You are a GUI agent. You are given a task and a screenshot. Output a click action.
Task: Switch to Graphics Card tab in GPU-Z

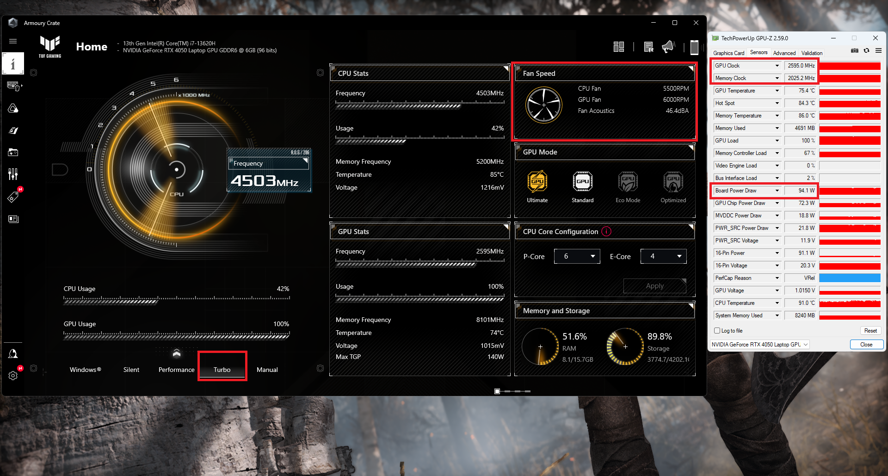[729, 53]
